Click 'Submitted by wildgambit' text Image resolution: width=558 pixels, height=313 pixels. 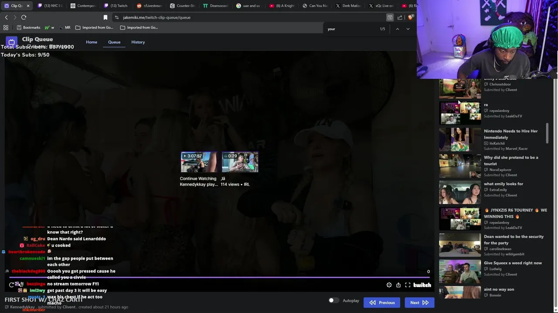click(504, 254)
